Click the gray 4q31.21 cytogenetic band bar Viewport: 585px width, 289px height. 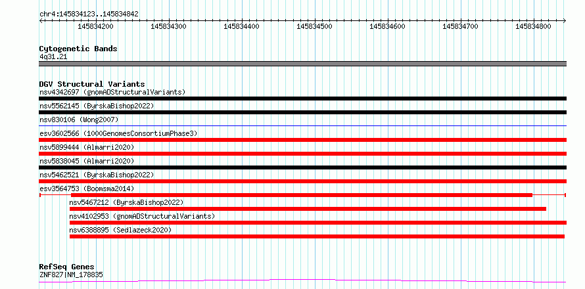(303, 64)
